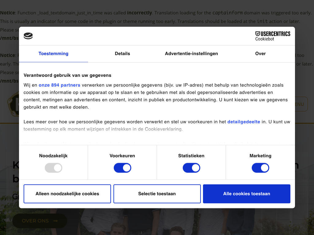
Task: Select the Toestemming tab
Action: click(x=53, y=54)
